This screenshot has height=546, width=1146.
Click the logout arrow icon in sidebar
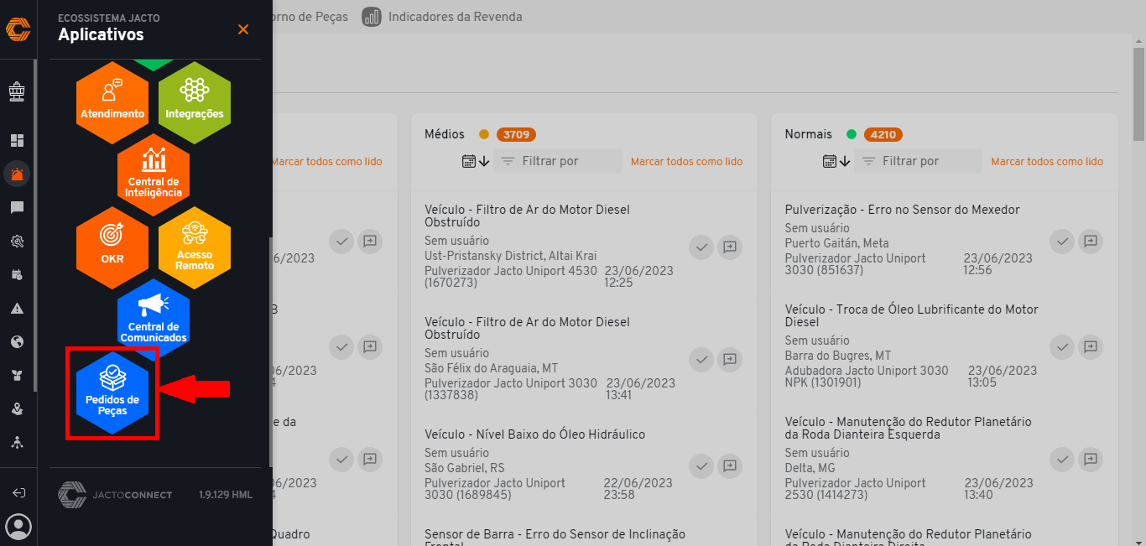click(x=18, y=492)
